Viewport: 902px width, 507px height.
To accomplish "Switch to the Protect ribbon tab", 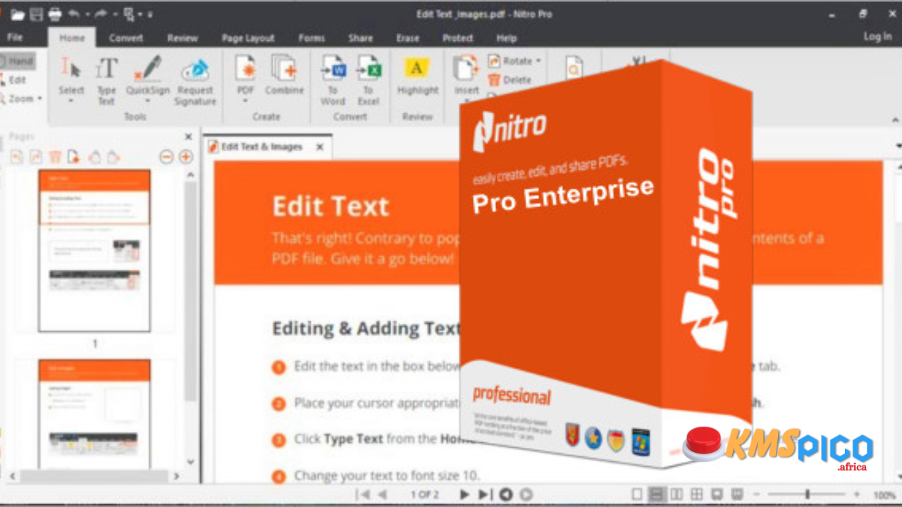I will tap(457, 38).
